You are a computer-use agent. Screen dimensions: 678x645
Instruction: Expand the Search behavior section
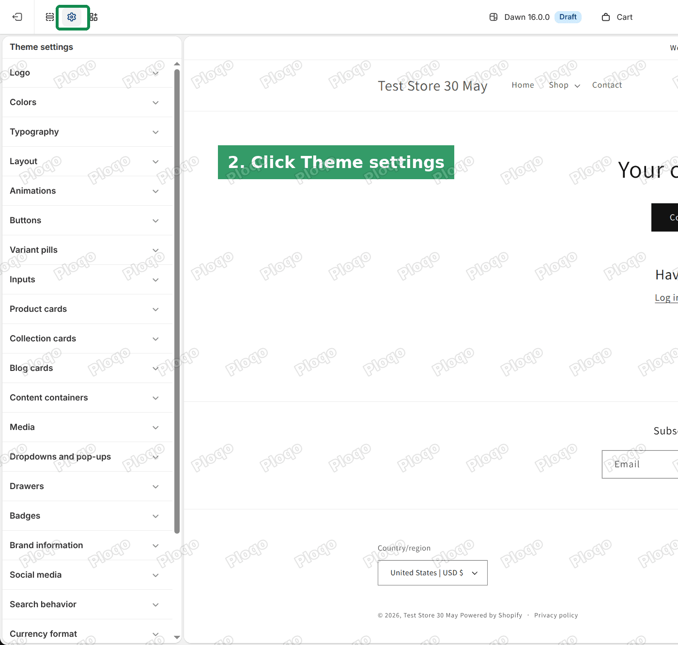point(88,604)
